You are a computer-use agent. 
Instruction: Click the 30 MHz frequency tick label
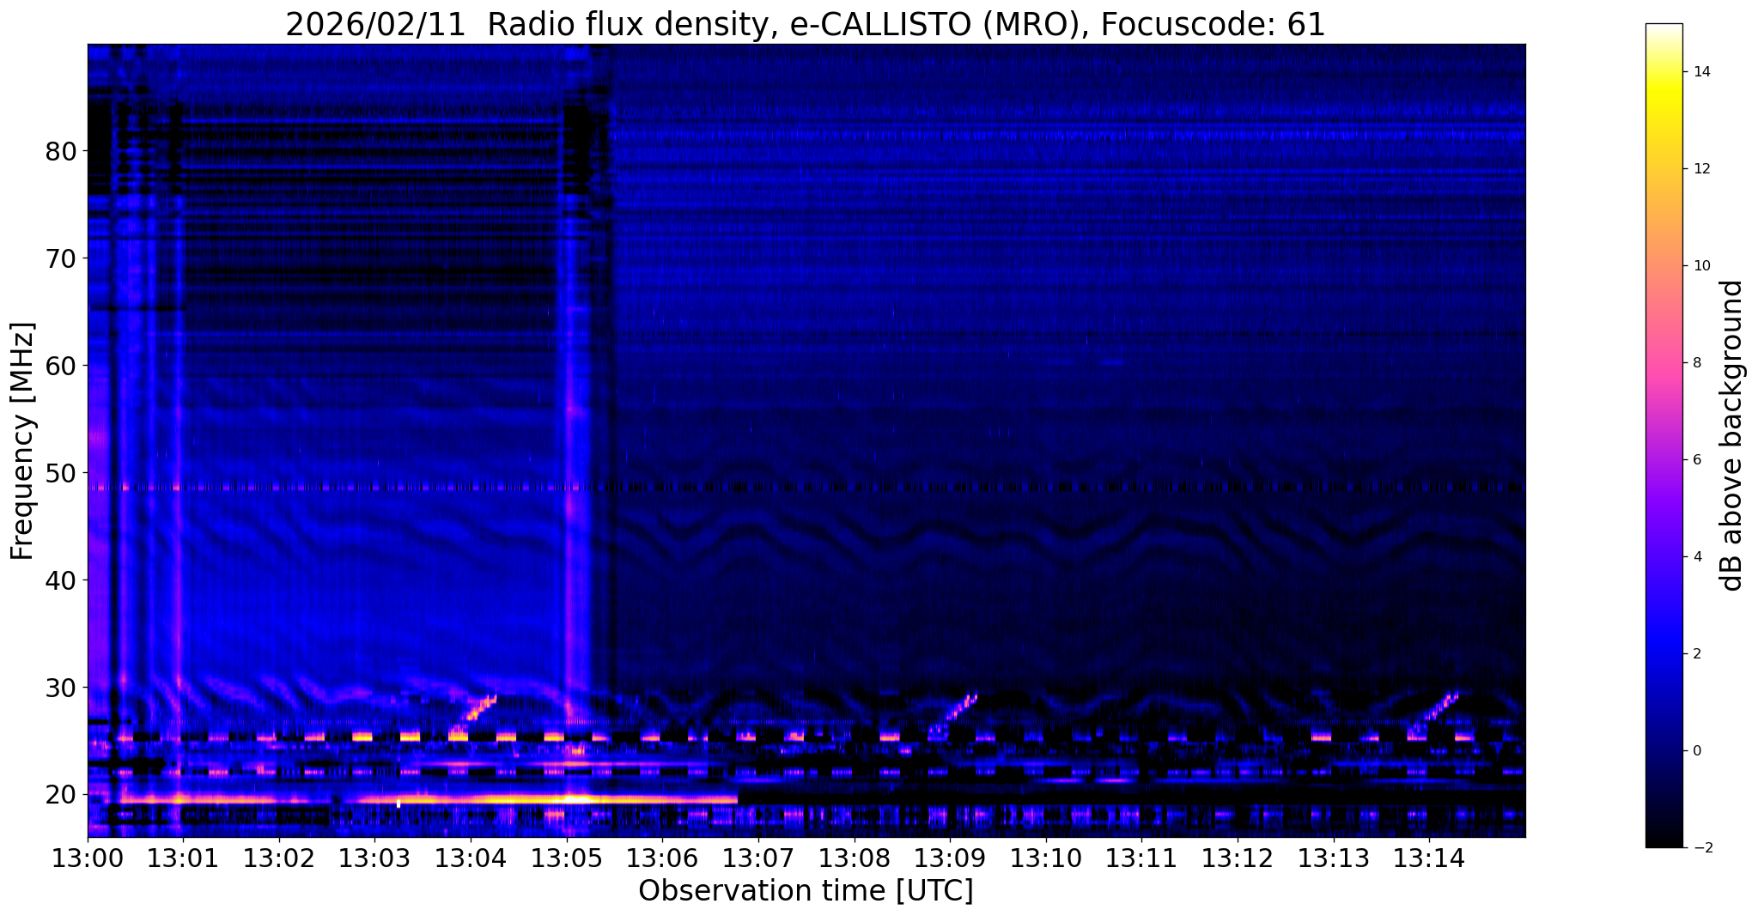(61, 688)
